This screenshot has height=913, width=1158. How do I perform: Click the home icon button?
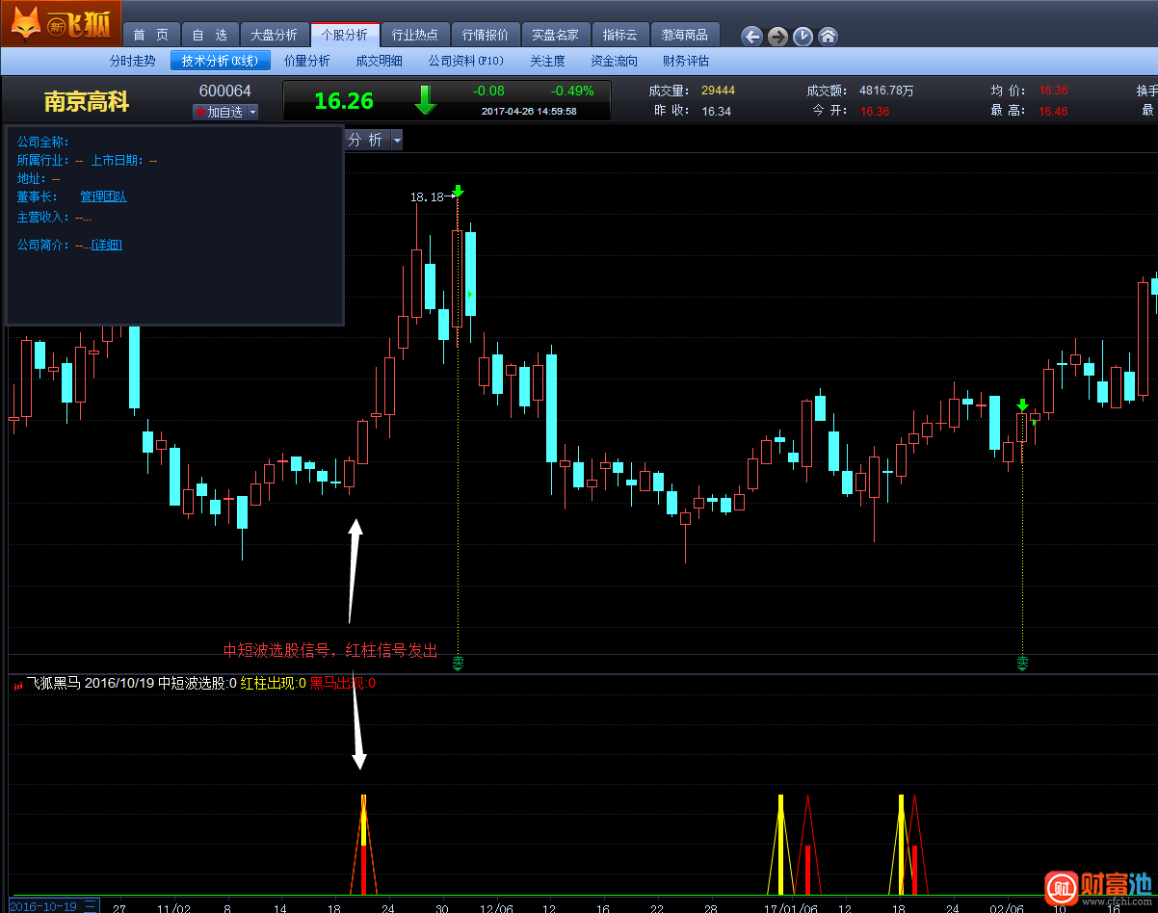pos(828,37)
